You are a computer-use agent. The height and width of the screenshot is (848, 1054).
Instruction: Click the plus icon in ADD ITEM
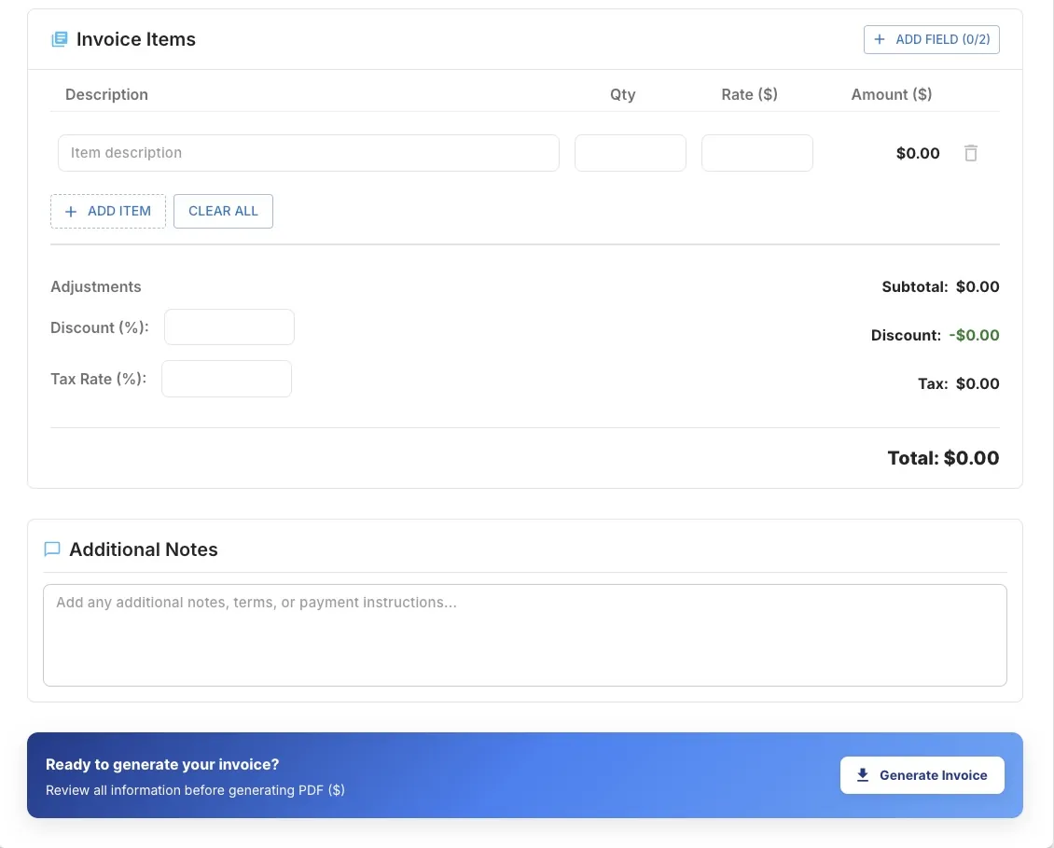click(x=71, y=212)
